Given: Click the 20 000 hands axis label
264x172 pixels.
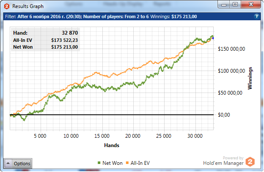Looking at the screenshot, I should [x=133, y=136].
